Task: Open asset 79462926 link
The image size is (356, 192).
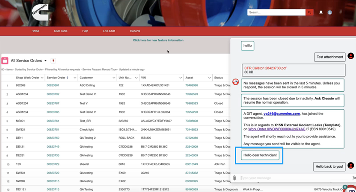Action: pos(191,85)
